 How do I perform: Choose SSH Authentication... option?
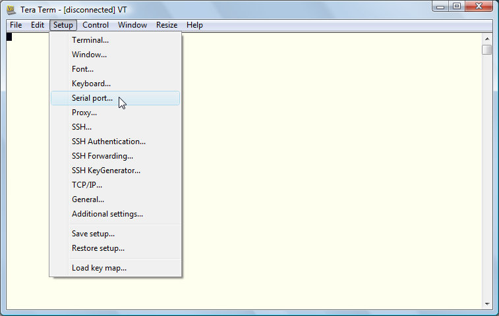point(109,142)
